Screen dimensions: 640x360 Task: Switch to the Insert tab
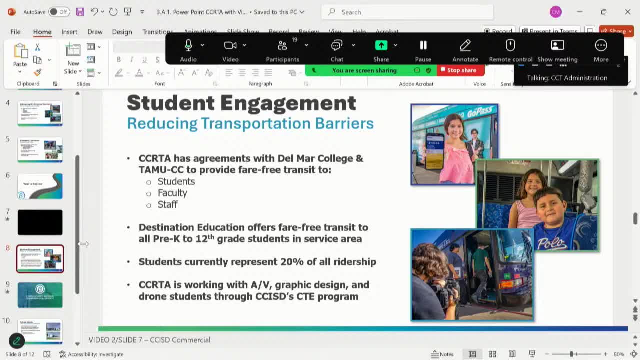[69, 32]
